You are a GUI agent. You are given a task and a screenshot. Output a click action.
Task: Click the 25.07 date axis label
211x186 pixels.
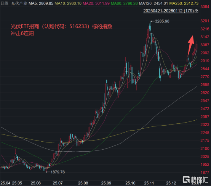[x=58, y=183]
